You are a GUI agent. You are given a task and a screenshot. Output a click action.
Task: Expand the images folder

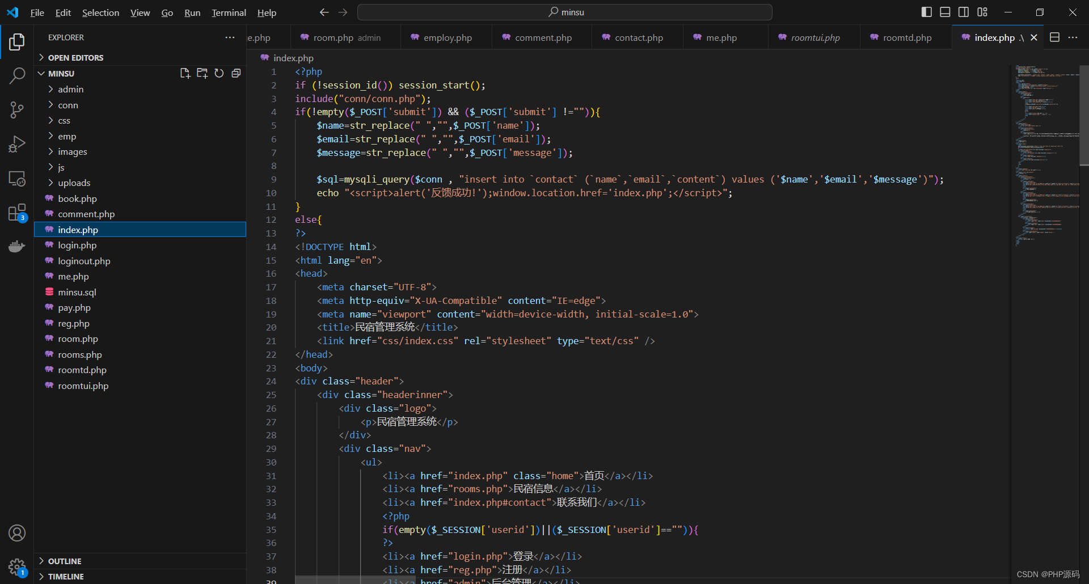point(140,151)
